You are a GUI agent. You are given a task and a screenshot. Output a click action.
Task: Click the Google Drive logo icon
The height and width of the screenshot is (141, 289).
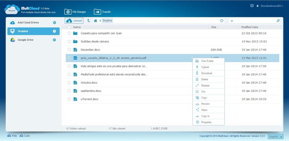[x=13, y=40]
